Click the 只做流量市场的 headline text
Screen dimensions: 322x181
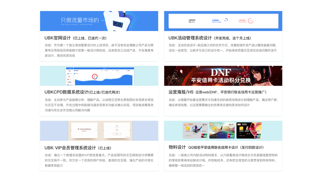[80, 20]
